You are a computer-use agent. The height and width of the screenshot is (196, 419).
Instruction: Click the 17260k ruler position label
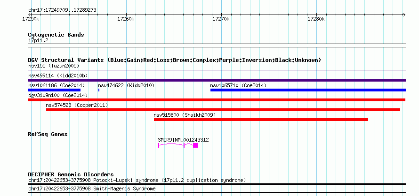coord(126,19)
